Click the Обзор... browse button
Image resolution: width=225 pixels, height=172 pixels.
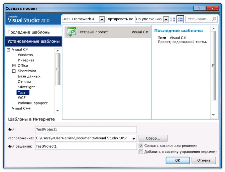(153, 139)
